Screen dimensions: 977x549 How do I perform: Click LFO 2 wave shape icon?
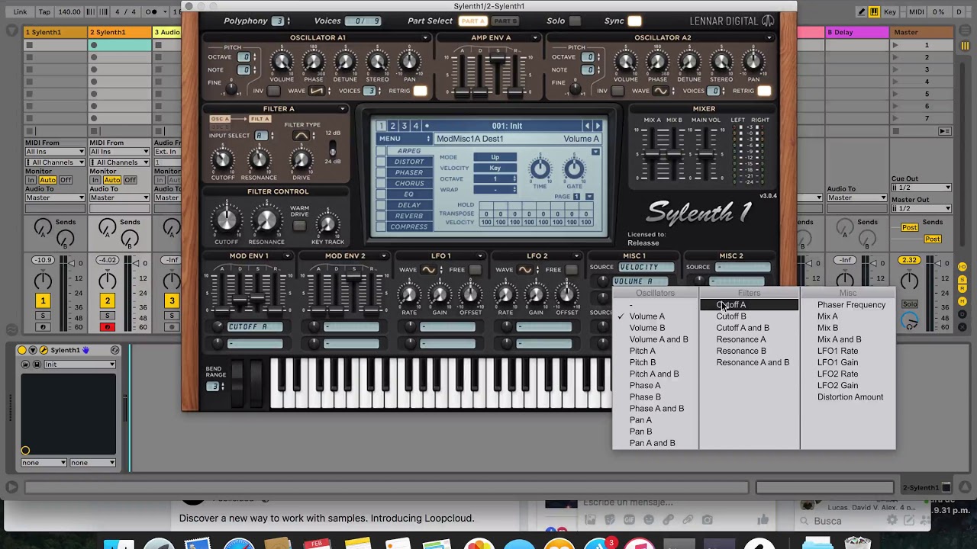click(524, 269)
